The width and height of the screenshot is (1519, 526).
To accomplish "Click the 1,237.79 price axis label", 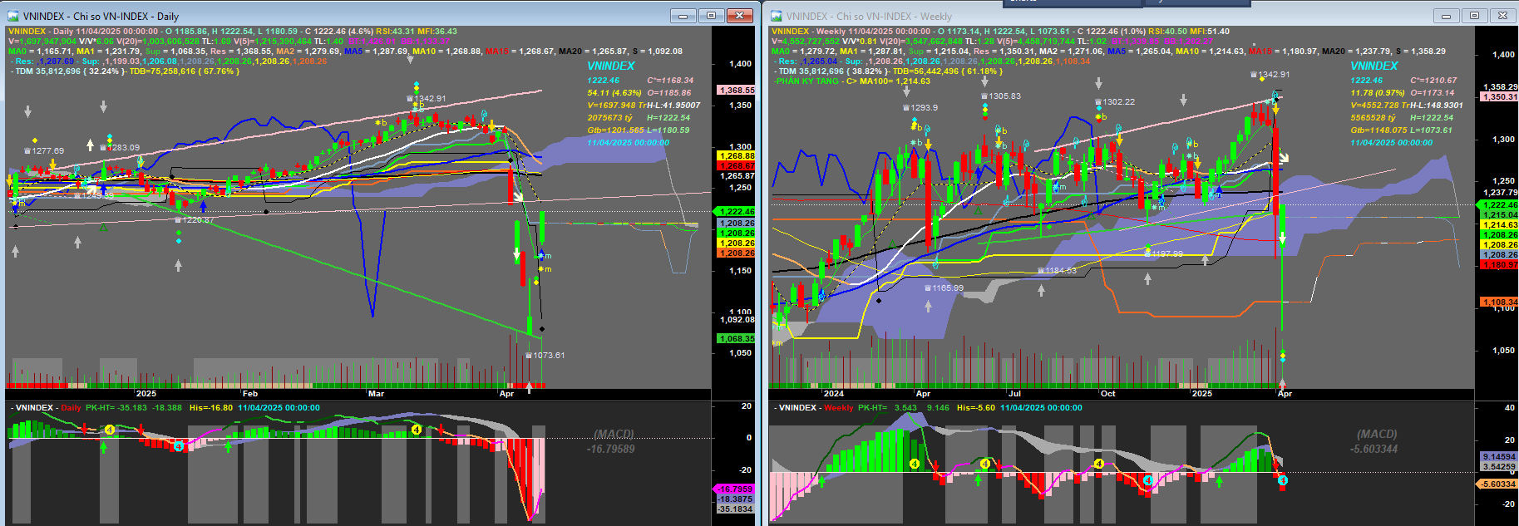I will (1499, 193).
